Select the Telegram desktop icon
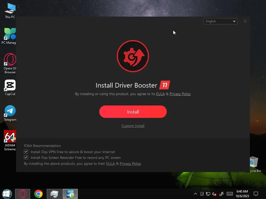Screen dimensions: 266x199 (10, 113)
